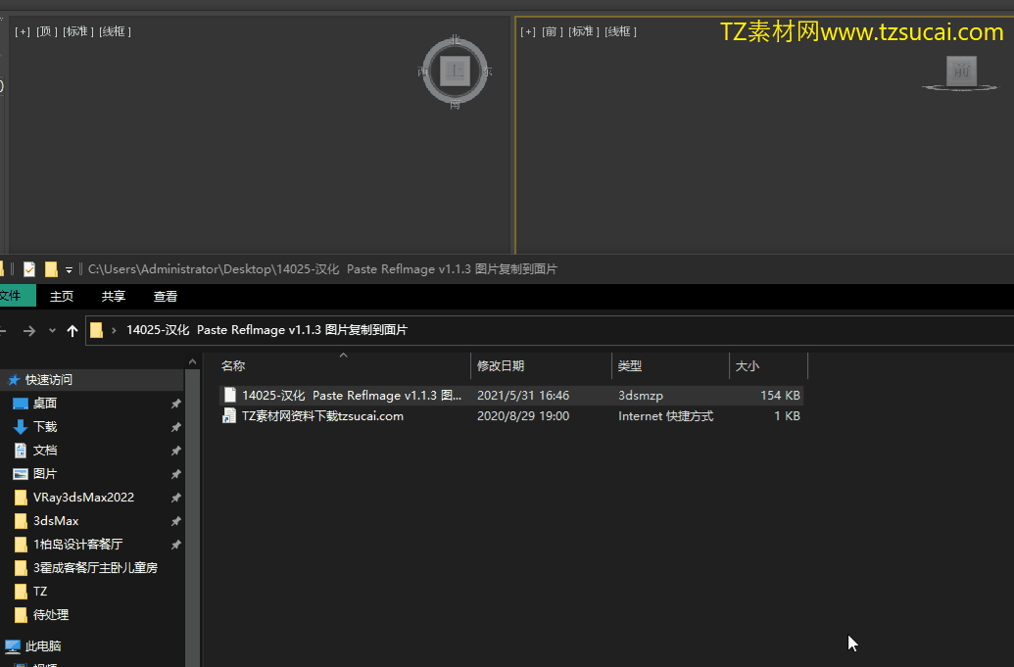The height and width of the screenshot is (667, 1014).
Task: Open the [标准] menu in front viewport
Action: (x=584, y=31)
